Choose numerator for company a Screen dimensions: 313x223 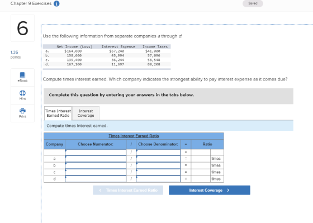(96, 159)
